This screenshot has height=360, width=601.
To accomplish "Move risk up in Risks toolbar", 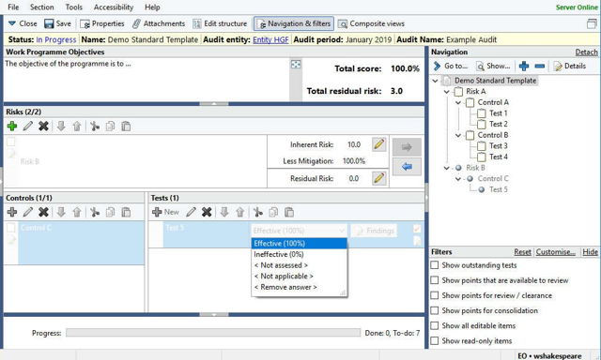I will pyautogui.click(x=77, y=126).
